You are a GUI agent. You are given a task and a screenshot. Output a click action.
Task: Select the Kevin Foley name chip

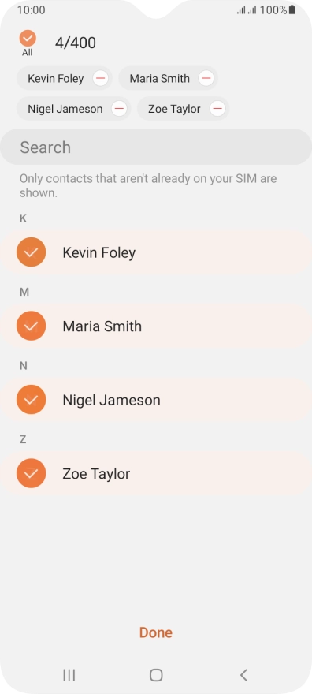(x=56, y=79)
